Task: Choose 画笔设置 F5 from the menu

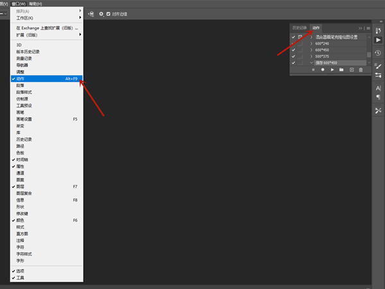Action: 47,119
